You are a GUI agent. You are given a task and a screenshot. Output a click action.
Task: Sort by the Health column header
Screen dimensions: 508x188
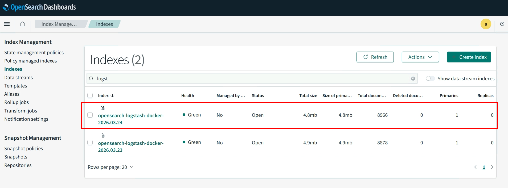[x=188, y=95]
